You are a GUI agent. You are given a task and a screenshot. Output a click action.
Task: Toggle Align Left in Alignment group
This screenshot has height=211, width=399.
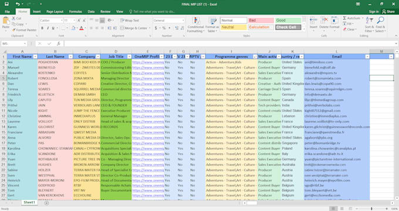coord(91,28)
